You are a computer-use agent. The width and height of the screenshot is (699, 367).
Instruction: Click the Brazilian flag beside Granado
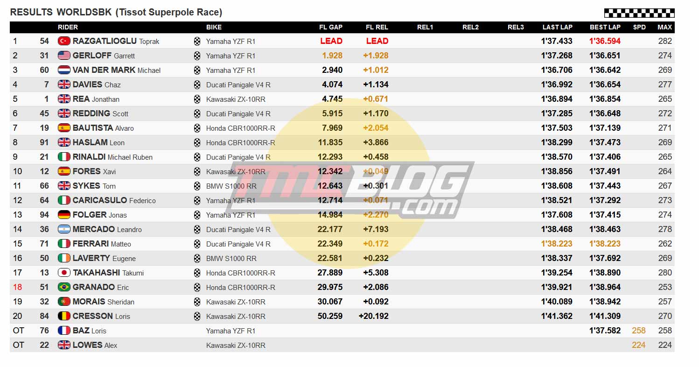click(64, 287)
